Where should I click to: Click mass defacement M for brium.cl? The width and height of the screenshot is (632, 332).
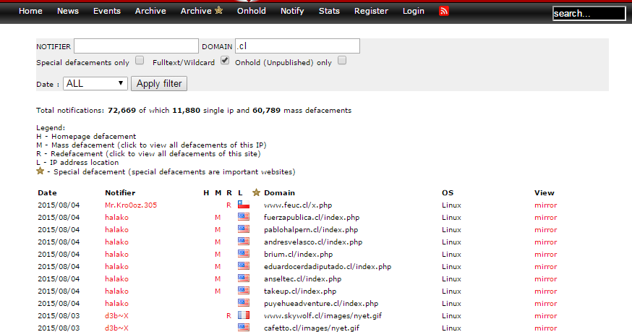[218, 254]
